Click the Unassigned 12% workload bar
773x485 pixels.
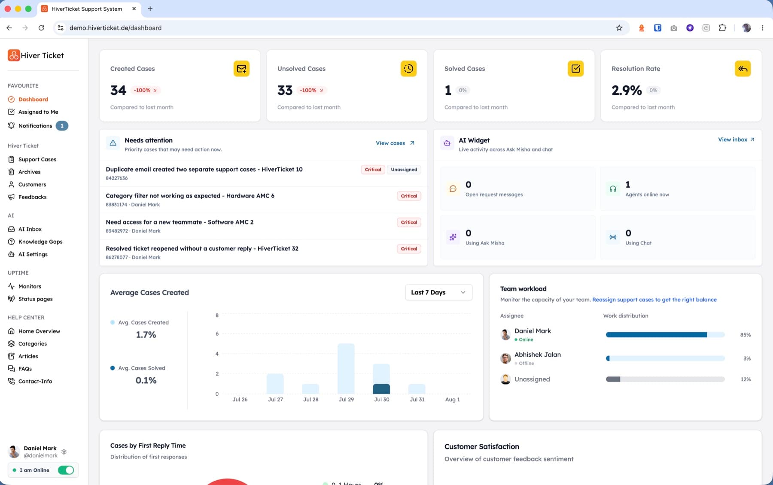[x=665, y=379]
